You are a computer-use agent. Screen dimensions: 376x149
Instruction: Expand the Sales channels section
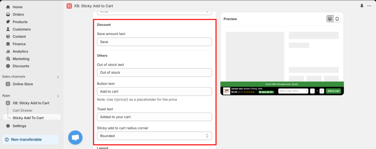(58, 77)
